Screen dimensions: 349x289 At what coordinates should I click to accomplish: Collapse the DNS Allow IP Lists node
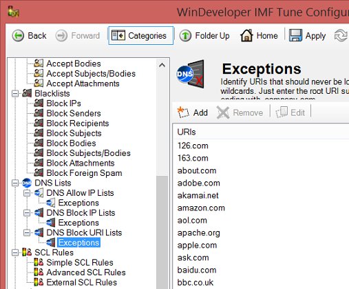pos(27,193)
